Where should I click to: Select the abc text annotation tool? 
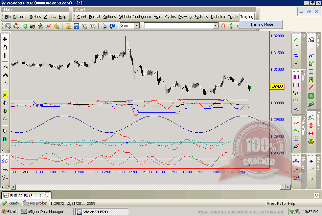(x=296, y=123)
